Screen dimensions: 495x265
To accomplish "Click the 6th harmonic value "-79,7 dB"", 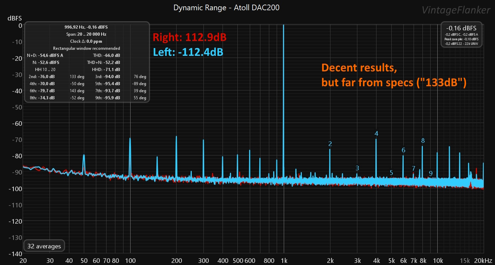I will pyautogui.click(x=46, y=91).
